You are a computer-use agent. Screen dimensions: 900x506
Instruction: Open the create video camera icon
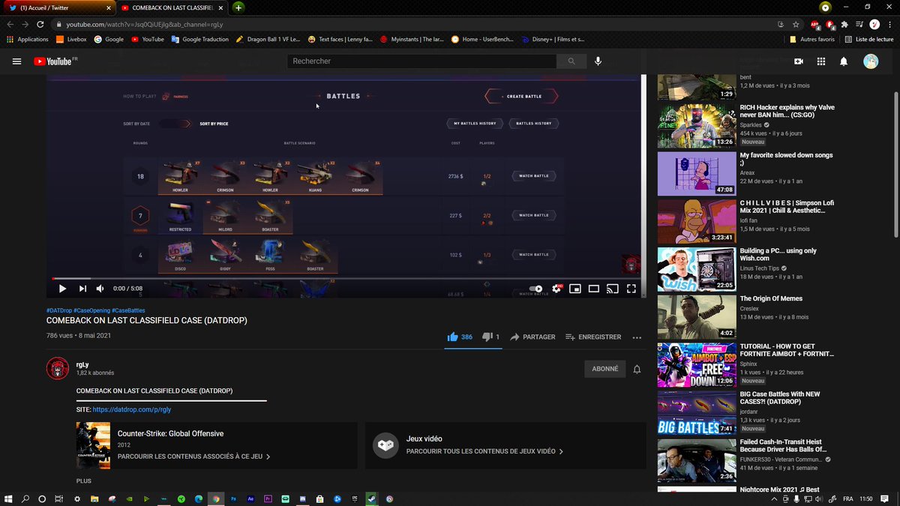coord(799,61)
